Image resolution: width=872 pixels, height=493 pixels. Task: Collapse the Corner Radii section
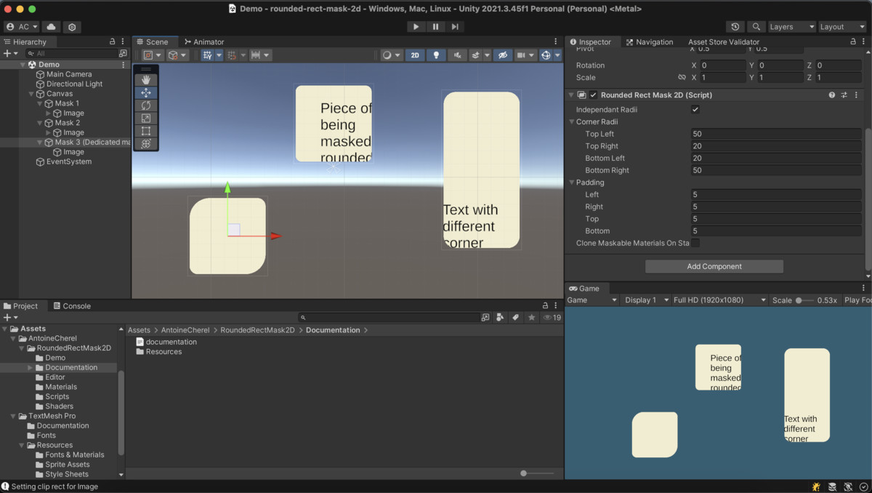(x=572, y=122)
